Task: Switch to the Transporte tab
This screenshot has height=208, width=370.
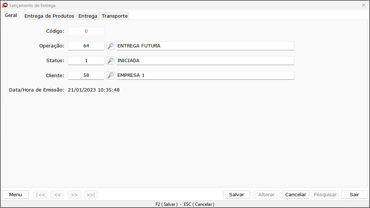Action: (115, 16)
